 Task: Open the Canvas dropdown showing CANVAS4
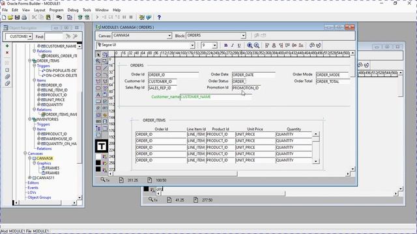169,36
